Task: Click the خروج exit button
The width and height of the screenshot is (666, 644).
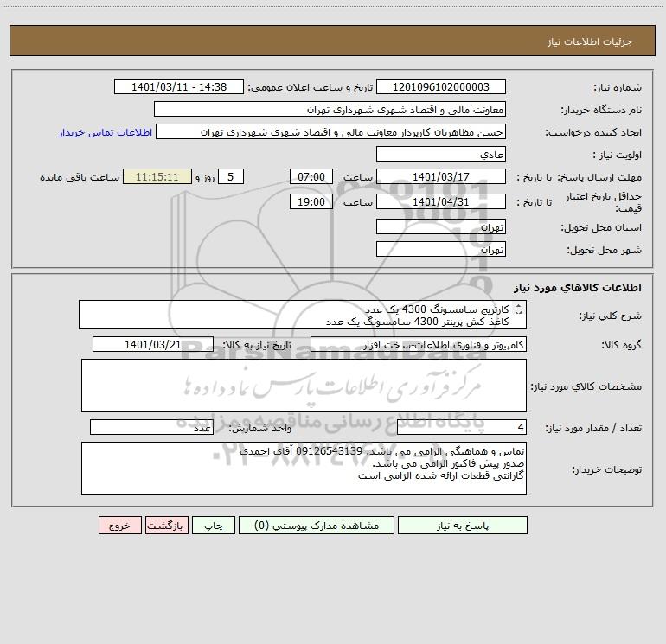Action: (119, 525)
